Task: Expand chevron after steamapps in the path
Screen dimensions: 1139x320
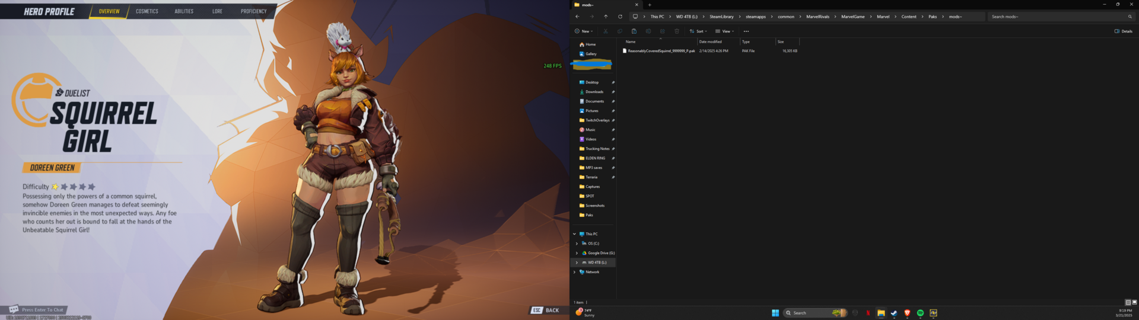Action: [x=772, y=17]
